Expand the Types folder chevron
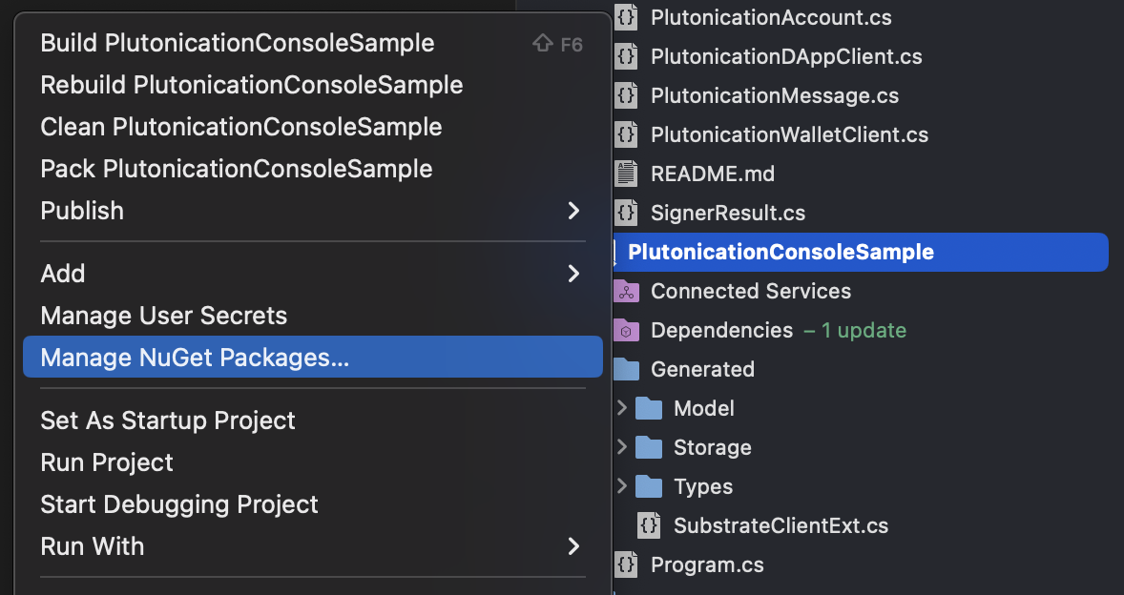1124x595 pixels. [x=622, y=486]
